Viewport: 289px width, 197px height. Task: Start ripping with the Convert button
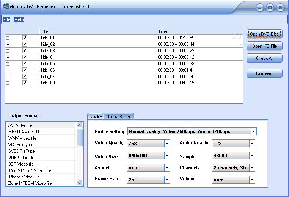264,73
